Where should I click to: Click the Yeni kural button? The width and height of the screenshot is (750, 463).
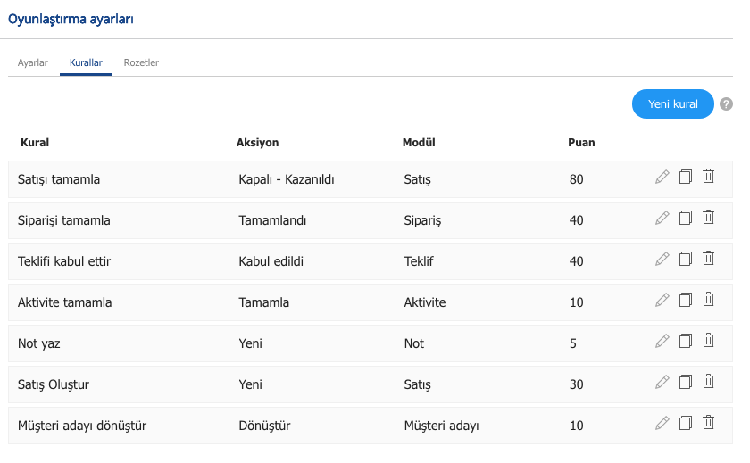pos(672,104)
